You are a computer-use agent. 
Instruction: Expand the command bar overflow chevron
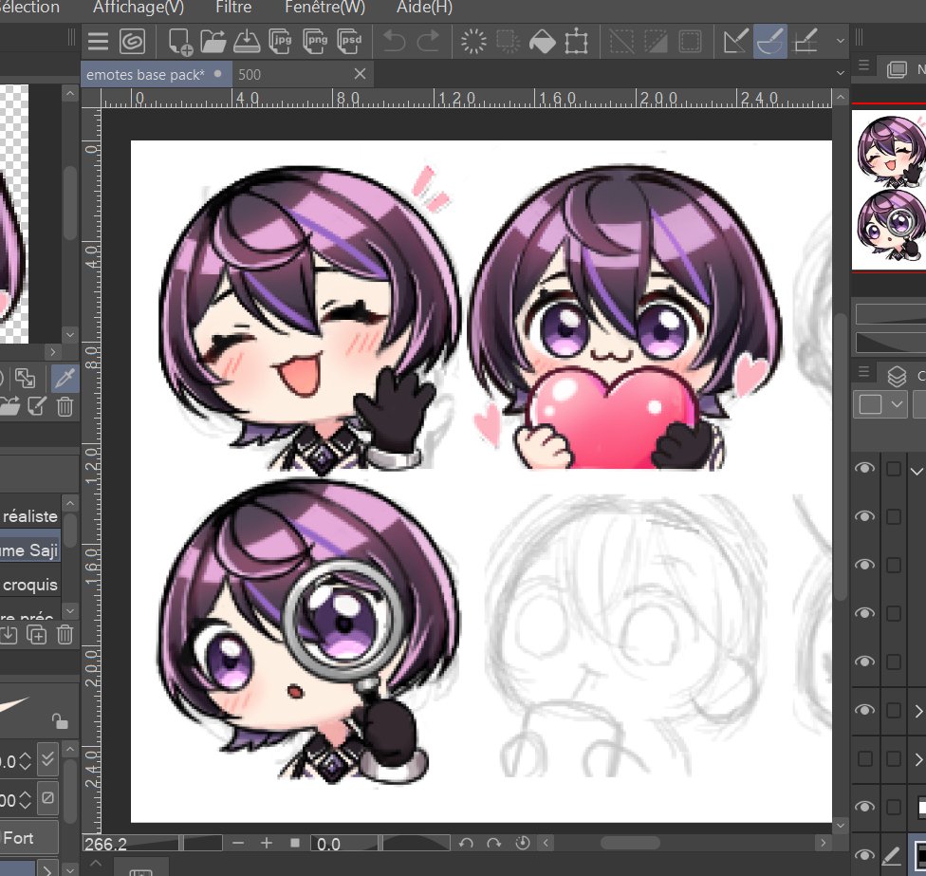coord(841,42)
